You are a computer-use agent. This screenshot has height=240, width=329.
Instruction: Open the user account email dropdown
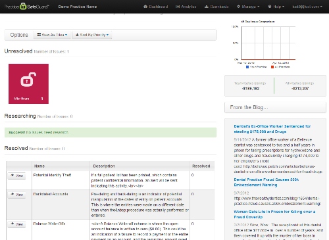[x=307, y=7]
